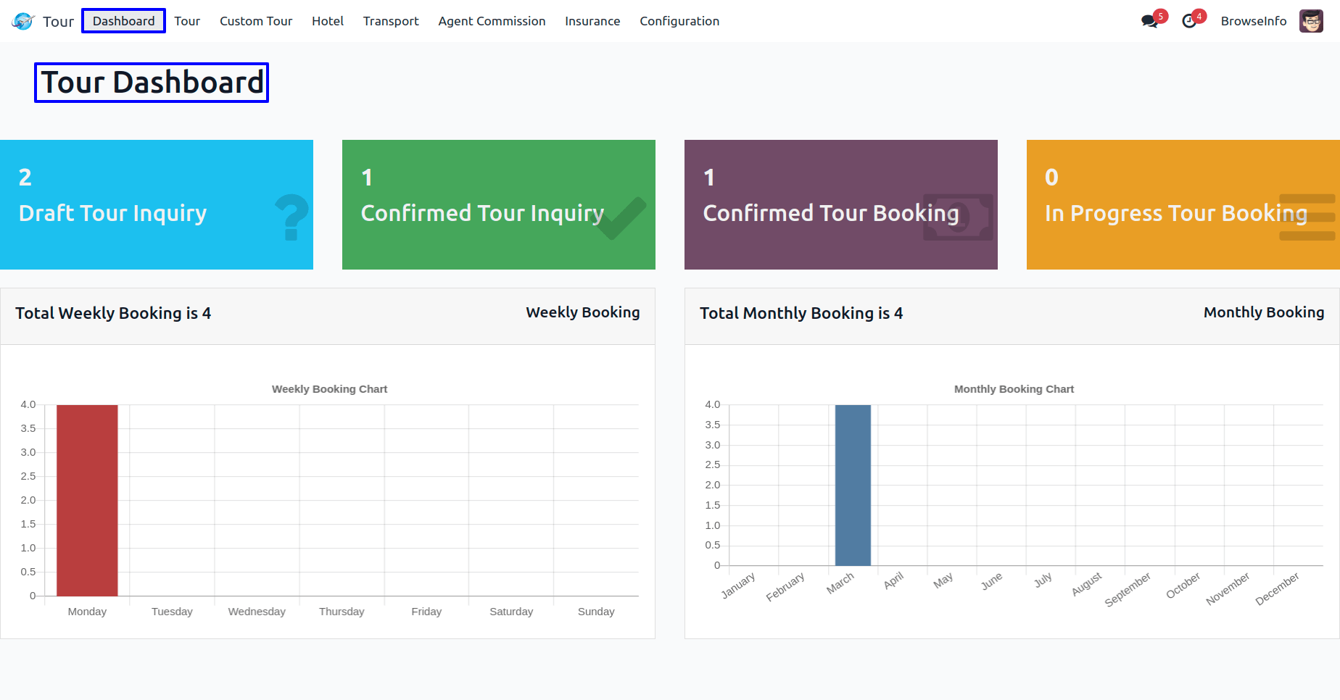Screen dimensions: 1340x700
Task: Open the Custom Tour menu
Action: pos(256,21)
